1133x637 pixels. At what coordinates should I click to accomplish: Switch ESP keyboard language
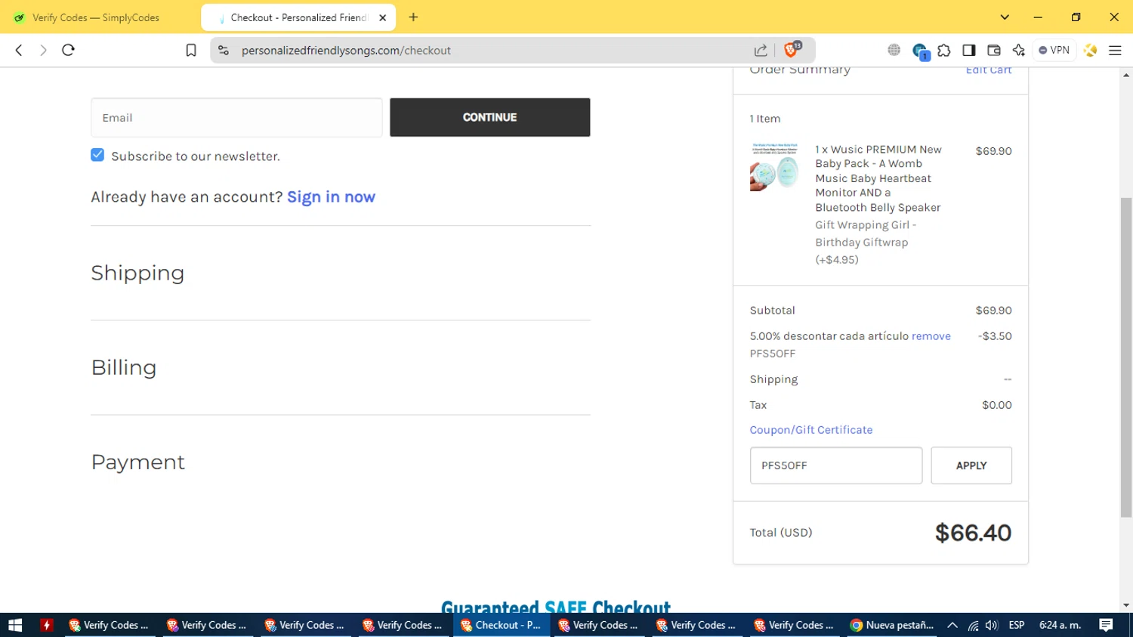click(1017, 625)
